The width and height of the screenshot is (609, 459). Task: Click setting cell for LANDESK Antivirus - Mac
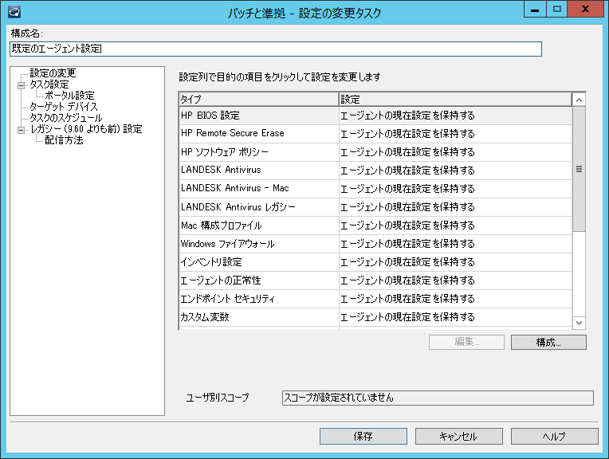(x=455, y=188)
